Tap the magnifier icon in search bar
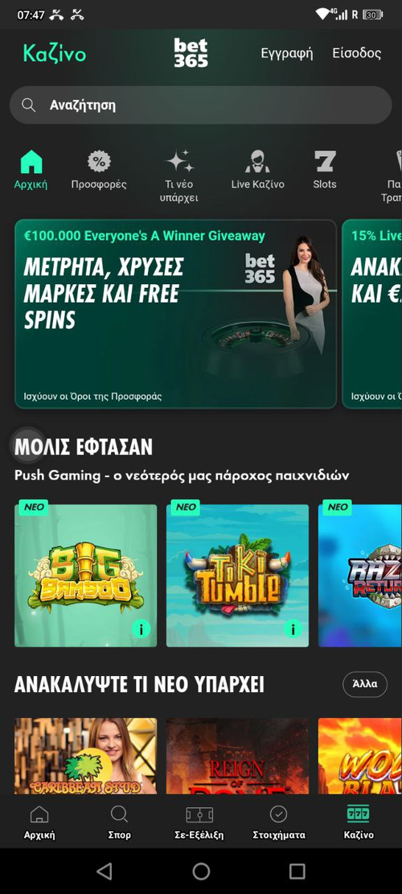This screenshot has height=894, width=402. point(28,105)
